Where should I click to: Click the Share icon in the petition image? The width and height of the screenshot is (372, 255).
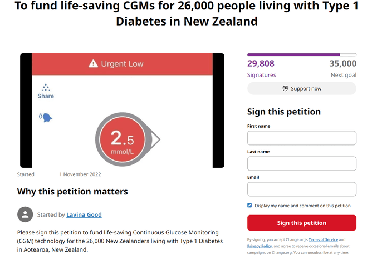(x=46, y=91)
